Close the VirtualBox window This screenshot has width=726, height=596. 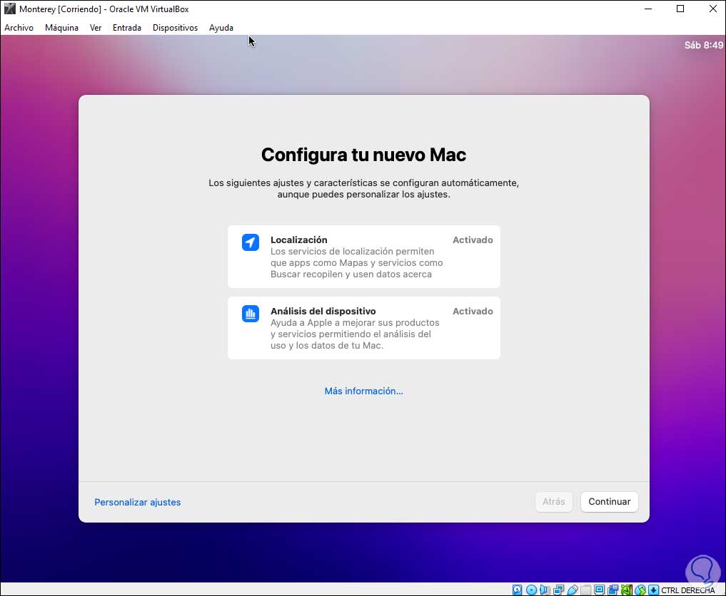point(713,9)
